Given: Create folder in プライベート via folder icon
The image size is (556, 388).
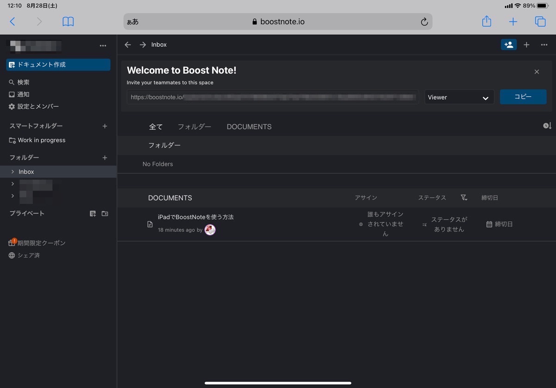Looking at the screenshot, I should (105, 213).
